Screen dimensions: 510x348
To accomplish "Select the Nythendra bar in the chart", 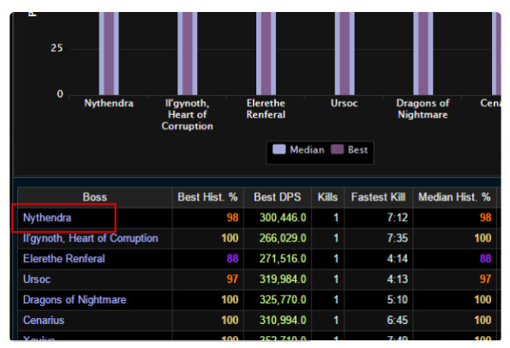I will coord(109,54).
